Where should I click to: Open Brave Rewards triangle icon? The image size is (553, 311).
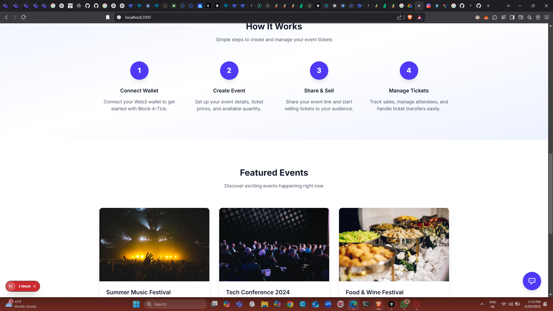(x=419, y=17)
